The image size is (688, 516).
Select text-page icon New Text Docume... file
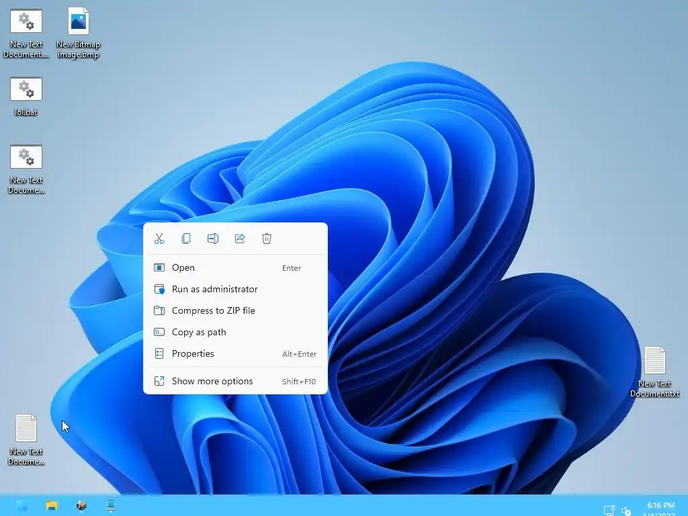click(x=26, y=440)
